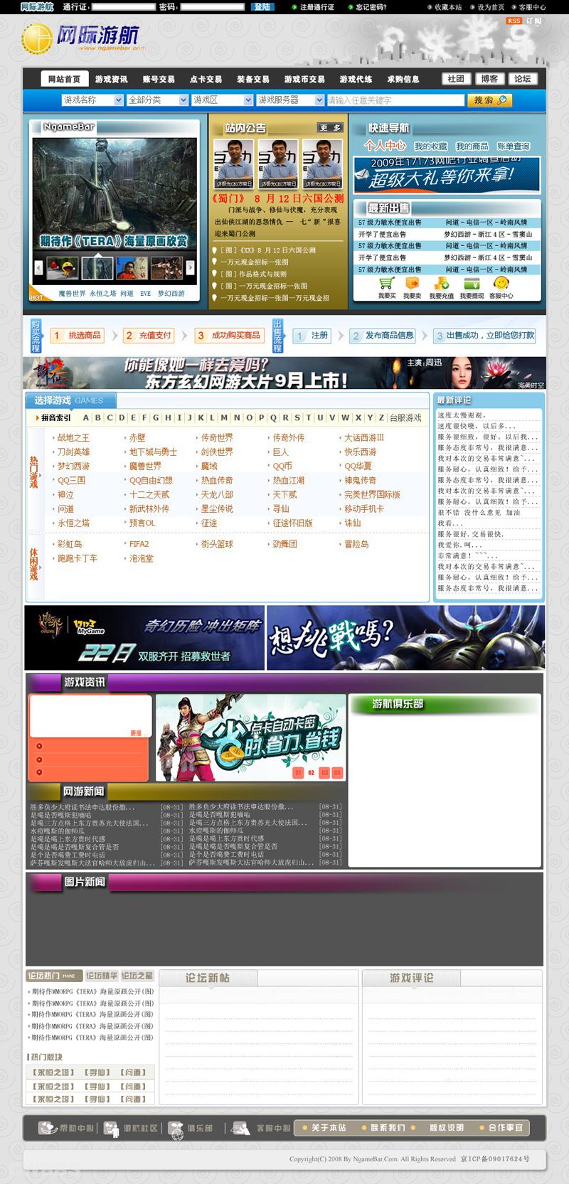Click the RSS 订阅 feed icon

pyautogui.click(x=523, y=21)
